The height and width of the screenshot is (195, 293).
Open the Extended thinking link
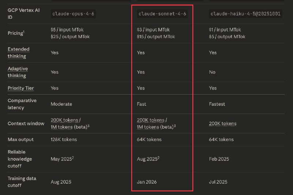click(18, 52)
